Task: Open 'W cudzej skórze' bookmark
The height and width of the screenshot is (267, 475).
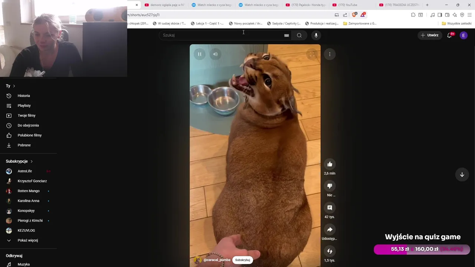Action: [169, 23]
